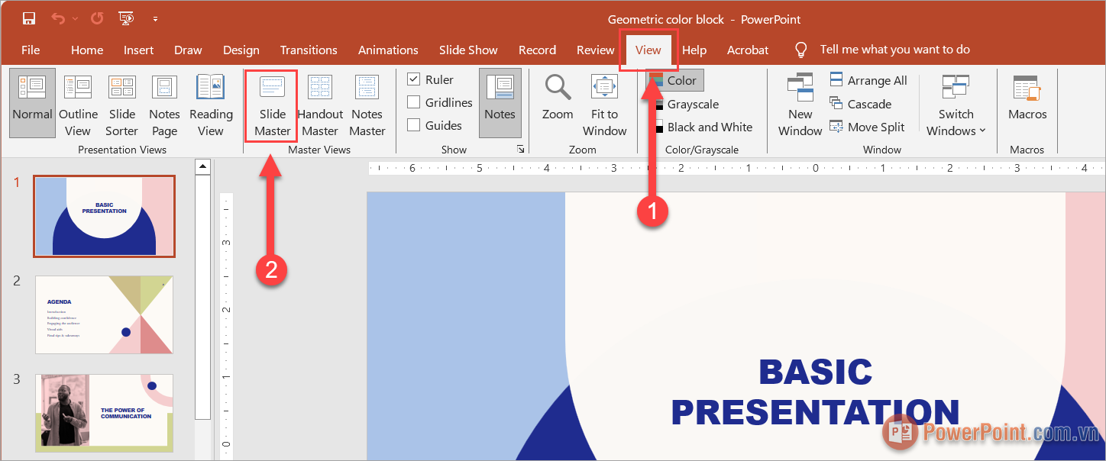Cascade the open windows
Viewport: 1106px width, 461px height.
[x=861, y=104]
